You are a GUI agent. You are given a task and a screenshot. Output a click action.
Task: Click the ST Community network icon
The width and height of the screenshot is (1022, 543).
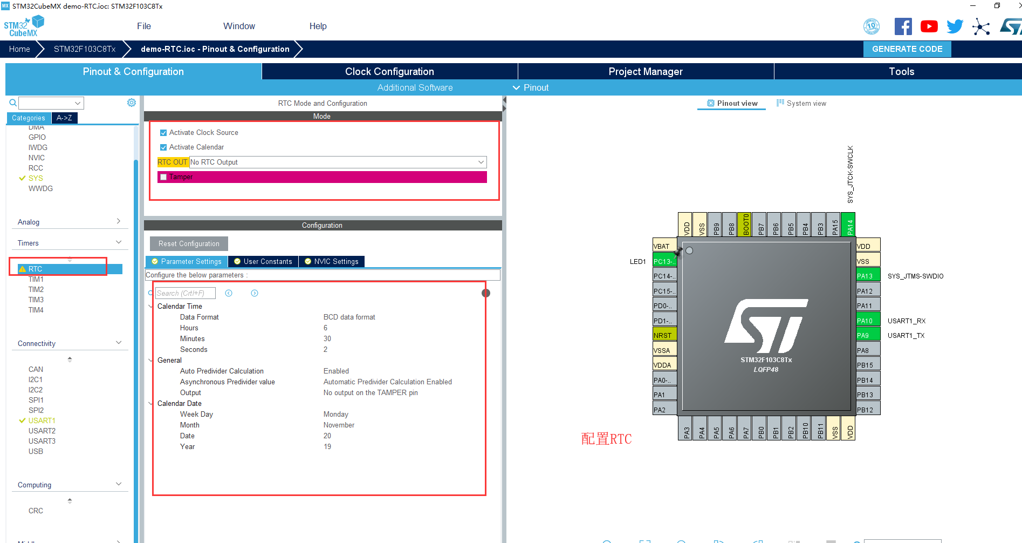982,26
